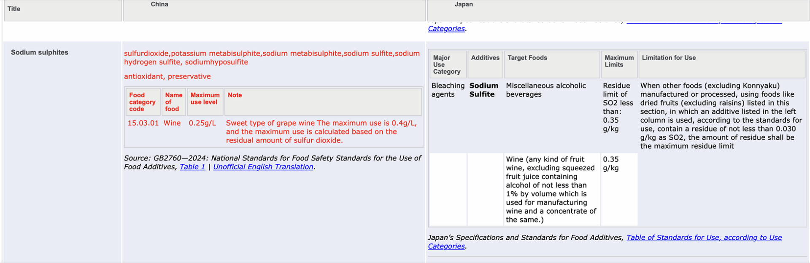Click the Maximum use level header
The height and width of the screenshot is (263, 810).
click(205, 102)
